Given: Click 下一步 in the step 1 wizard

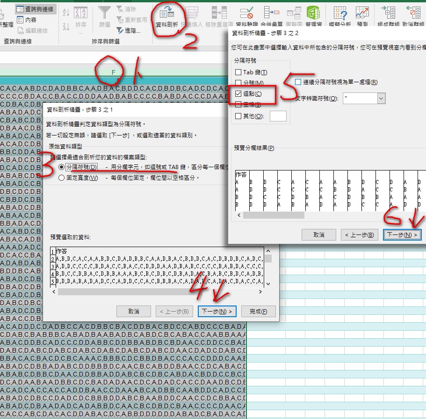Looking at the screenshot, I should 217,311.
